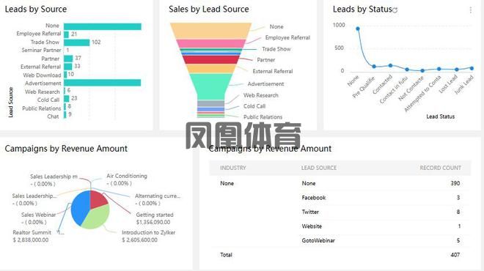Open the Leads by Status options menu
The width and height of the screenshot is (484, 271).
pyautogui.click(x=470, y=10)
